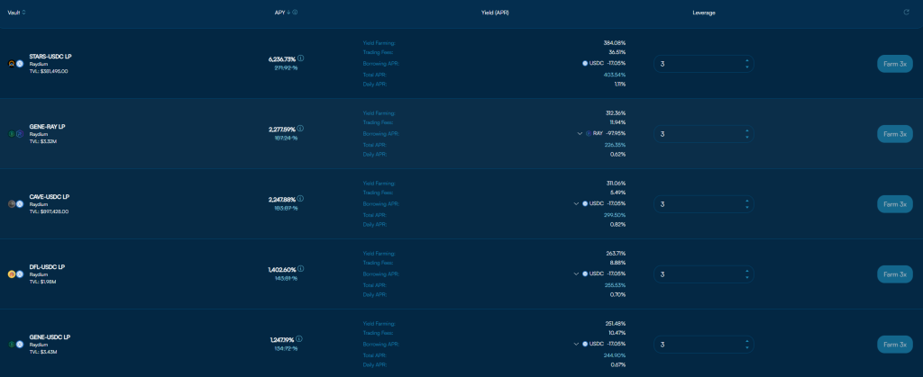The height and width of the screenshot is (377, 923).
Task: Click the GENE-USDC LP token pair icon
Action: point(15,344)
